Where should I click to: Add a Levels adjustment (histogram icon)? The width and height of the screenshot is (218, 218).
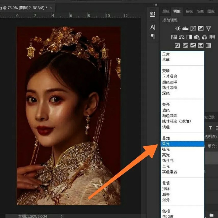click(185, 28)
